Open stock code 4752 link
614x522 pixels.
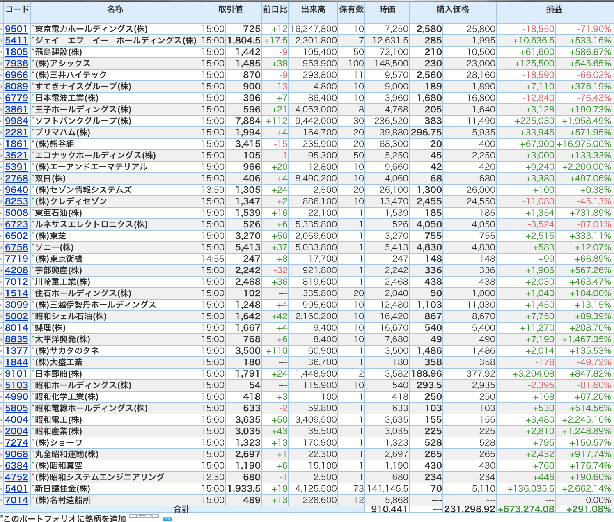[16, 477]
